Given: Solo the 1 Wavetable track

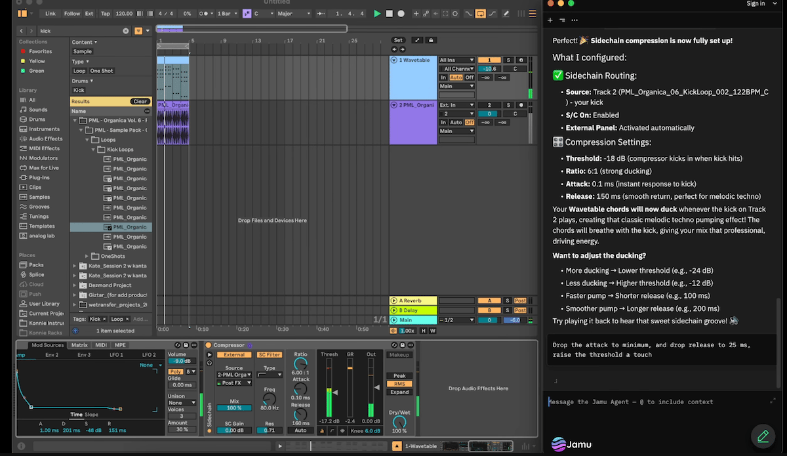Looking at the screenshot, I should click(508, 60).
